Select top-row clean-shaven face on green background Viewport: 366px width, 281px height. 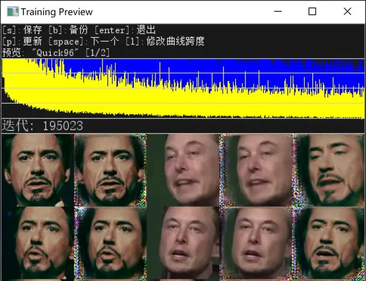[183, 170]
